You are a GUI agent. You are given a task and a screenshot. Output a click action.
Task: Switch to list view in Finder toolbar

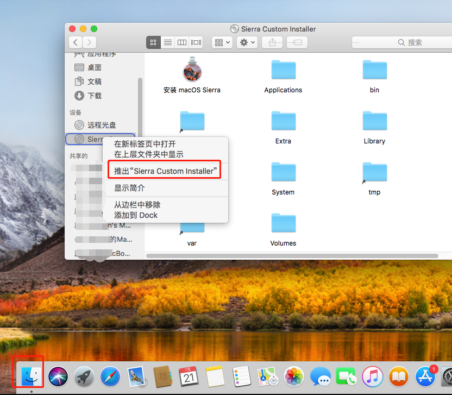tap(168, 42)
